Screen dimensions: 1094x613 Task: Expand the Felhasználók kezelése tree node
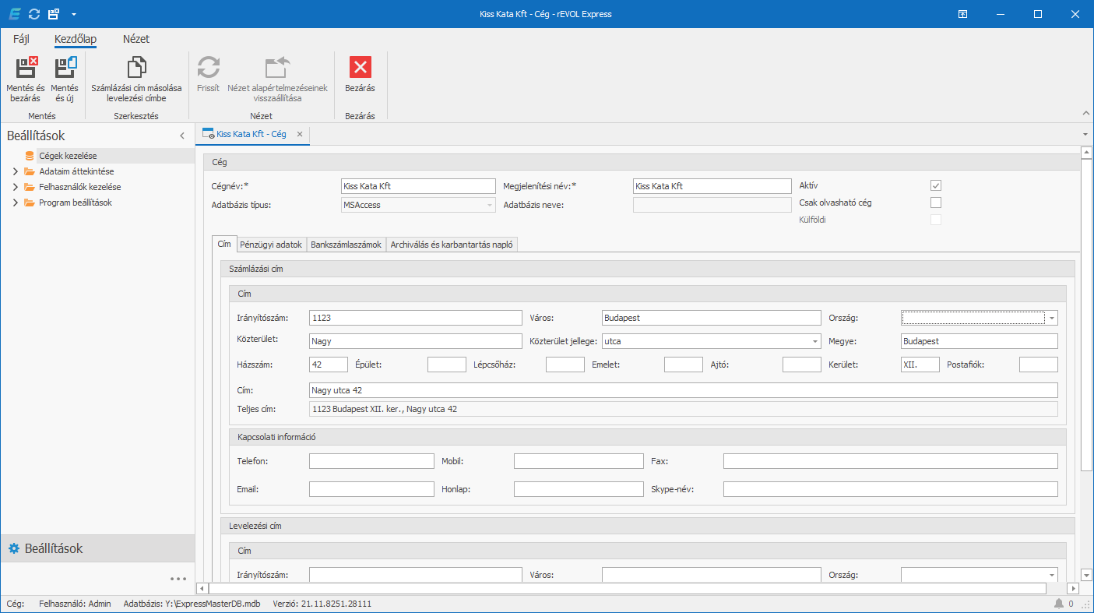point(15,187)
